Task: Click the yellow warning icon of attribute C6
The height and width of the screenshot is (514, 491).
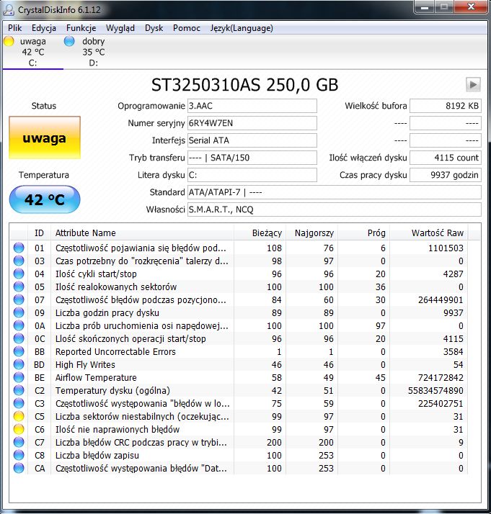Action: (19, 429)
